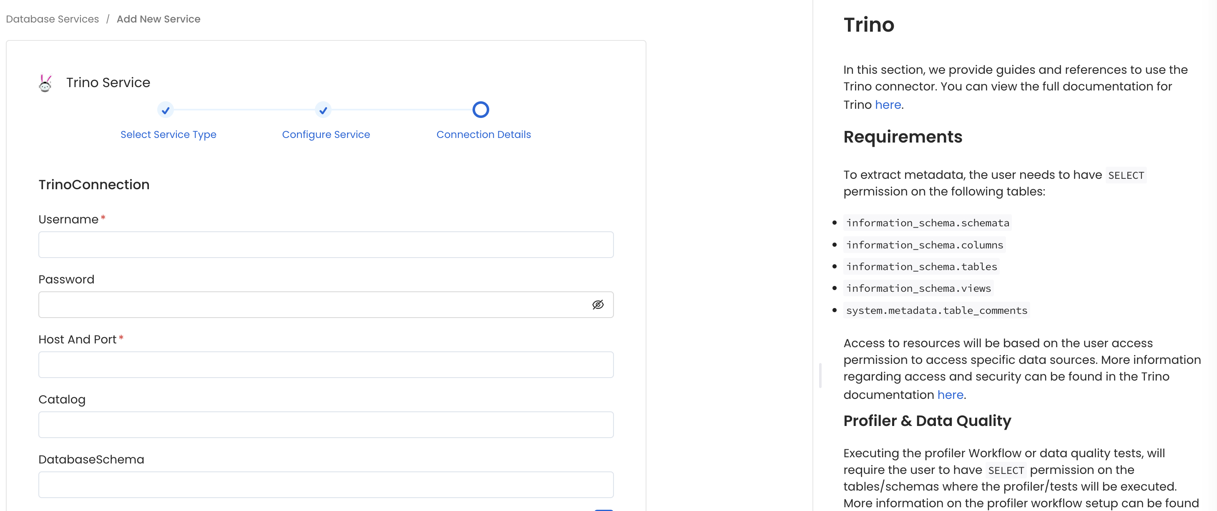Select the Connection Details step circle
The image size is (1217, 511).
pyautogui.click(x=480, y=110)
